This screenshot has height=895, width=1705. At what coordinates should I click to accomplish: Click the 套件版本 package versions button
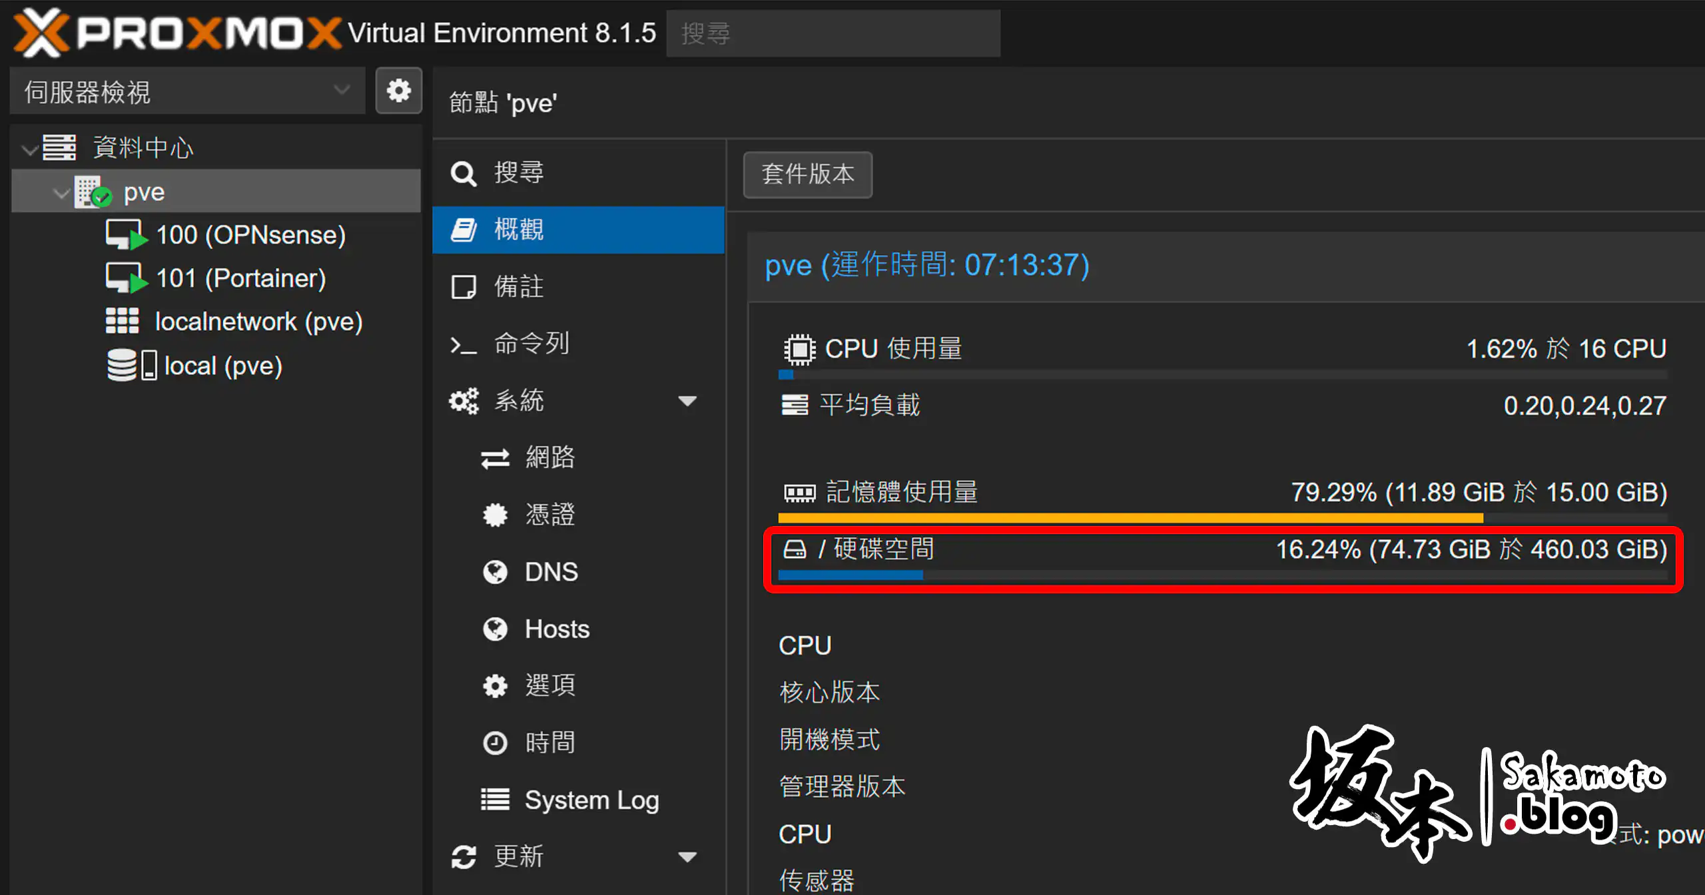click(x=807, y=174)
